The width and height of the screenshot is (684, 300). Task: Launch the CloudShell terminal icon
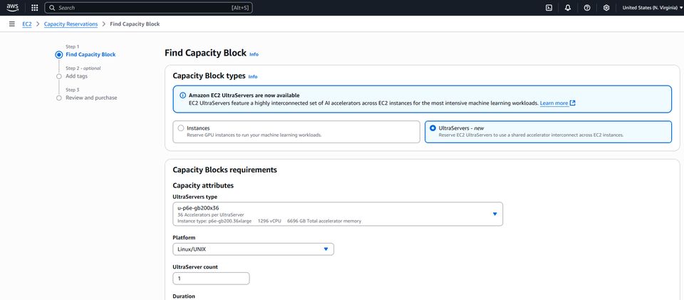click(x=549, y=8)
